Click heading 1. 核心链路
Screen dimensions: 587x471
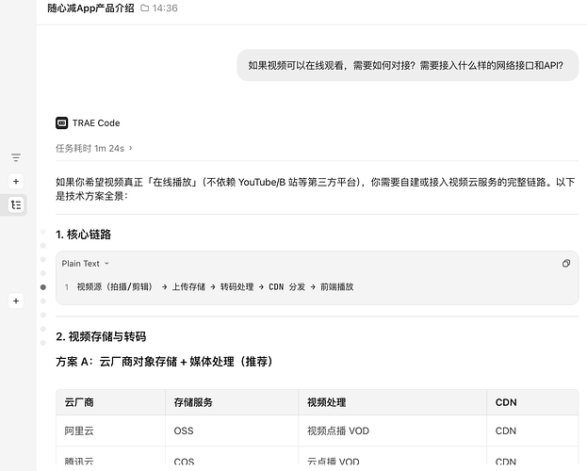83,235
